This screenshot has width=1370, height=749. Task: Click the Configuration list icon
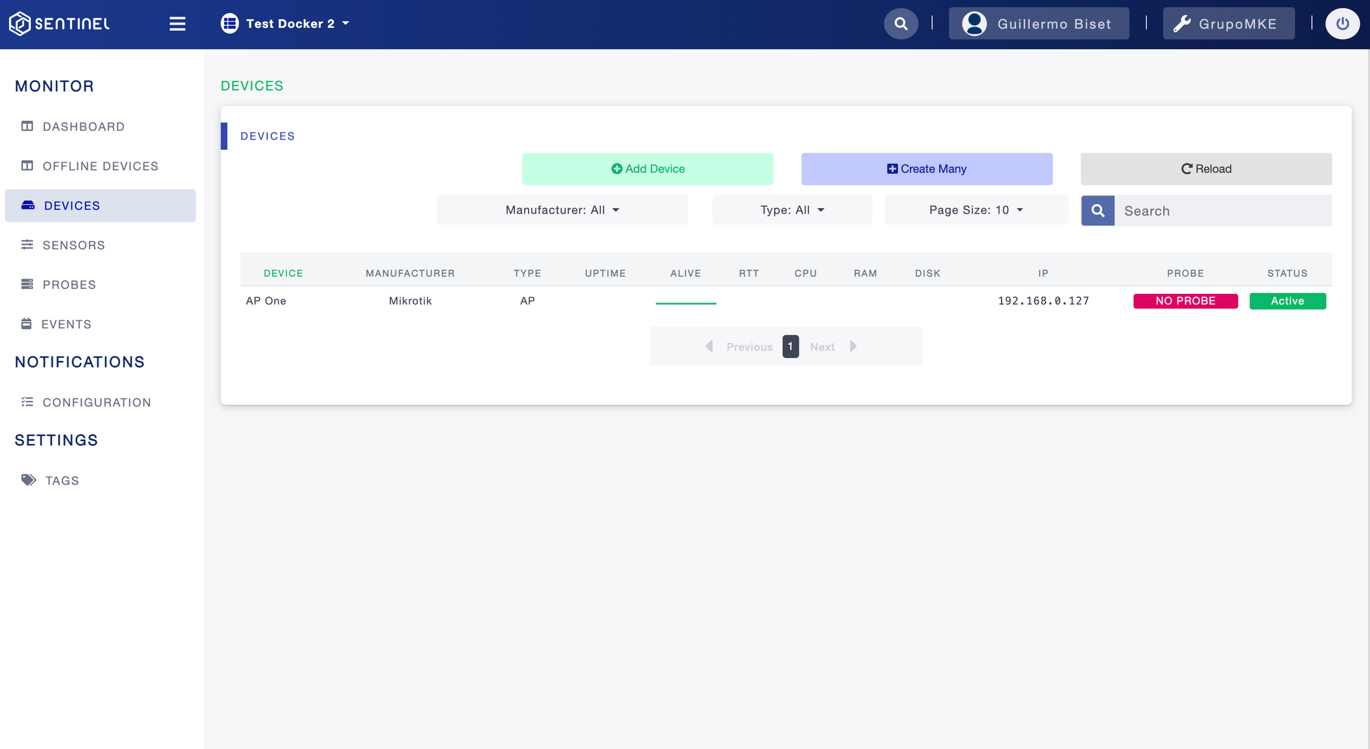click(27, 402)
